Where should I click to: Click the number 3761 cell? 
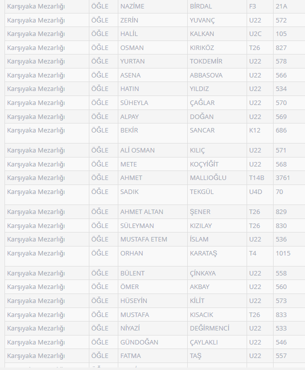point(283,178)
